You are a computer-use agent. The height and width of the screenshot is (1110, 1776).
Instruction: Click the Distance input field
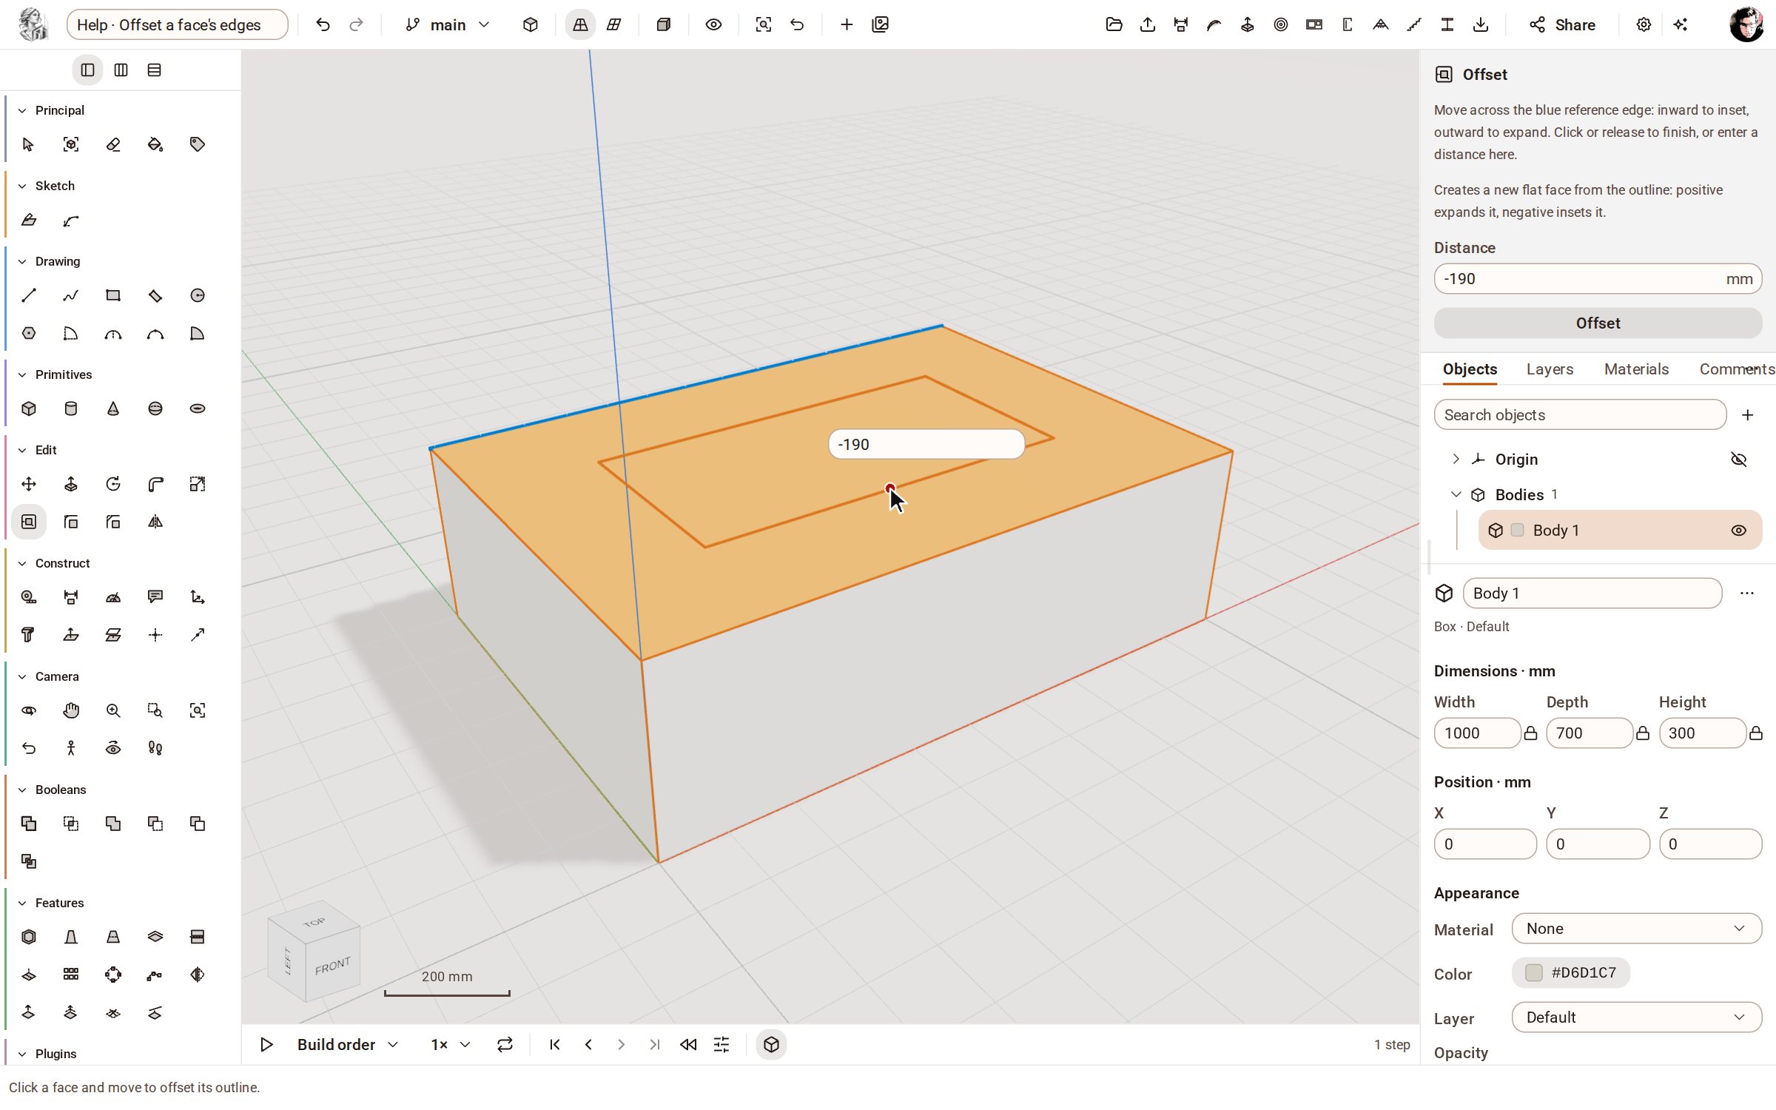tap(1598, 279)
